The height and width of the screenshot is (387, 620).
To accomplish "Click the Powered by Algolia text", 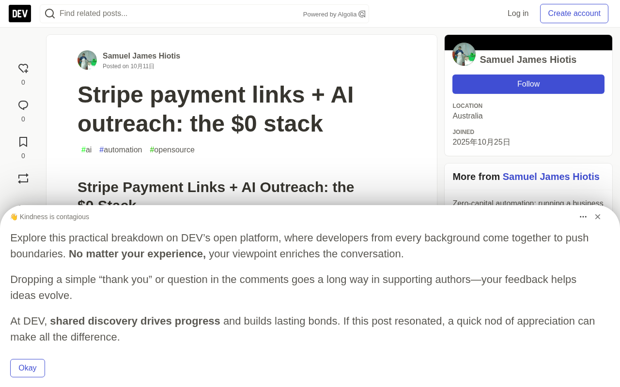I will tap(330, 15).
